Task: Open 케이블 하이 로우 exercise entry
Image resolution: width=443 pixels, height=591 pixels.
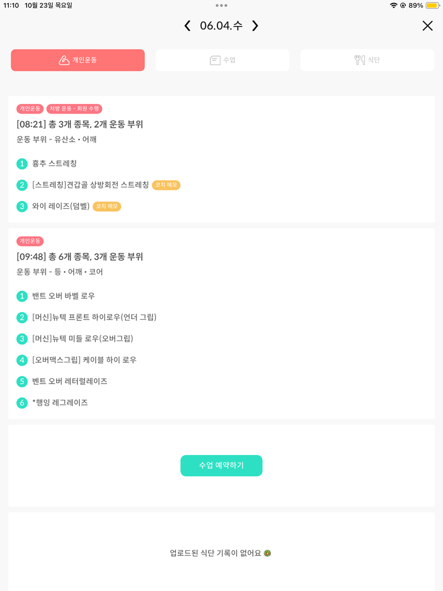Action: coord(84,360)
